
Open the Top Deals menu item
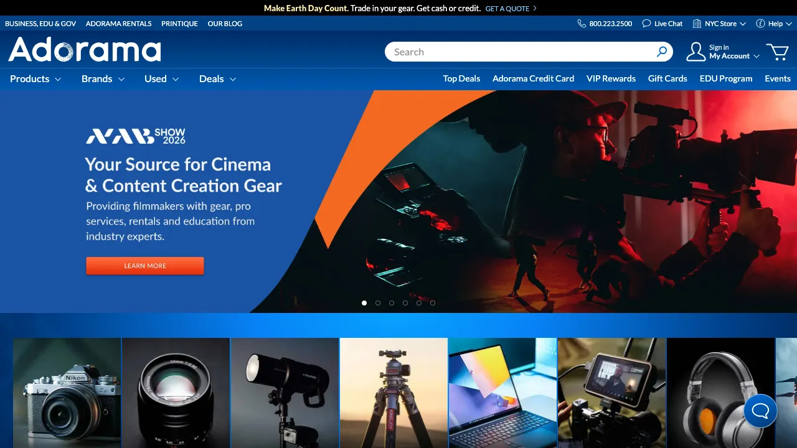tap(461, 79)
